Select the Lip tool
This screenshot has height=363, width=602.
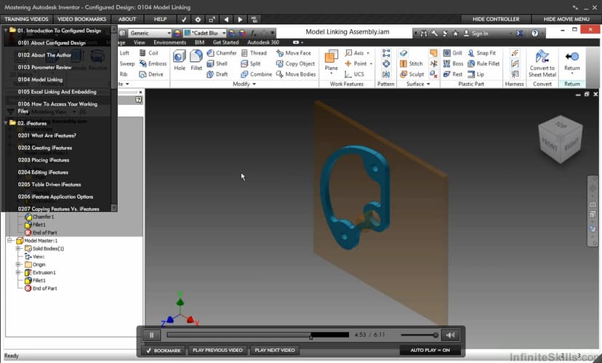[x=475, y=74]
